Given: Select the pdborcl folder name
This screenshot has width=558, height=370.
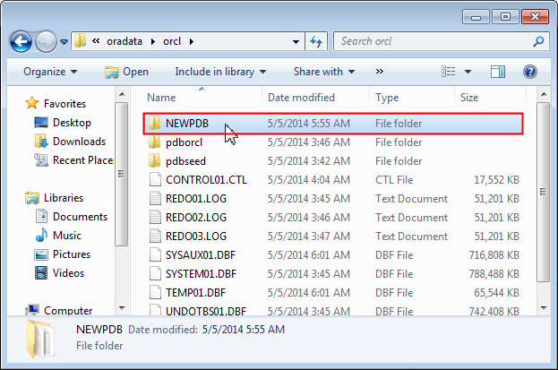Looking at the screenshot, I should [184, 142].
